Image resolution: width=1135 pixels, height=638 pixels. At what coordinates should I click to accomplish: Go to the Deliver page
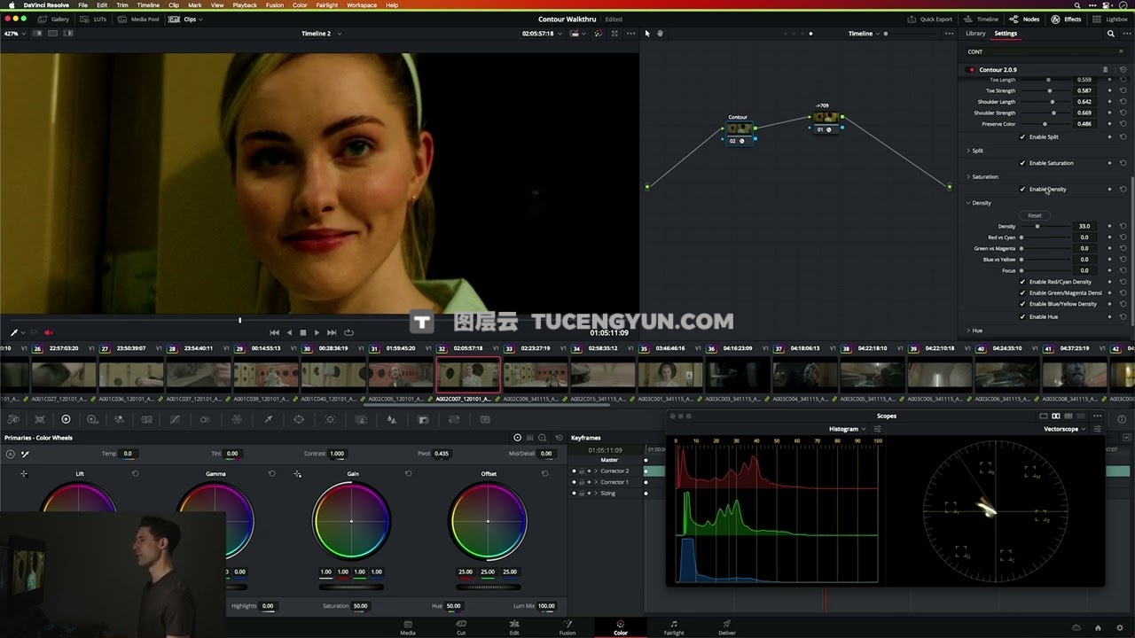(x=727, y=627)
